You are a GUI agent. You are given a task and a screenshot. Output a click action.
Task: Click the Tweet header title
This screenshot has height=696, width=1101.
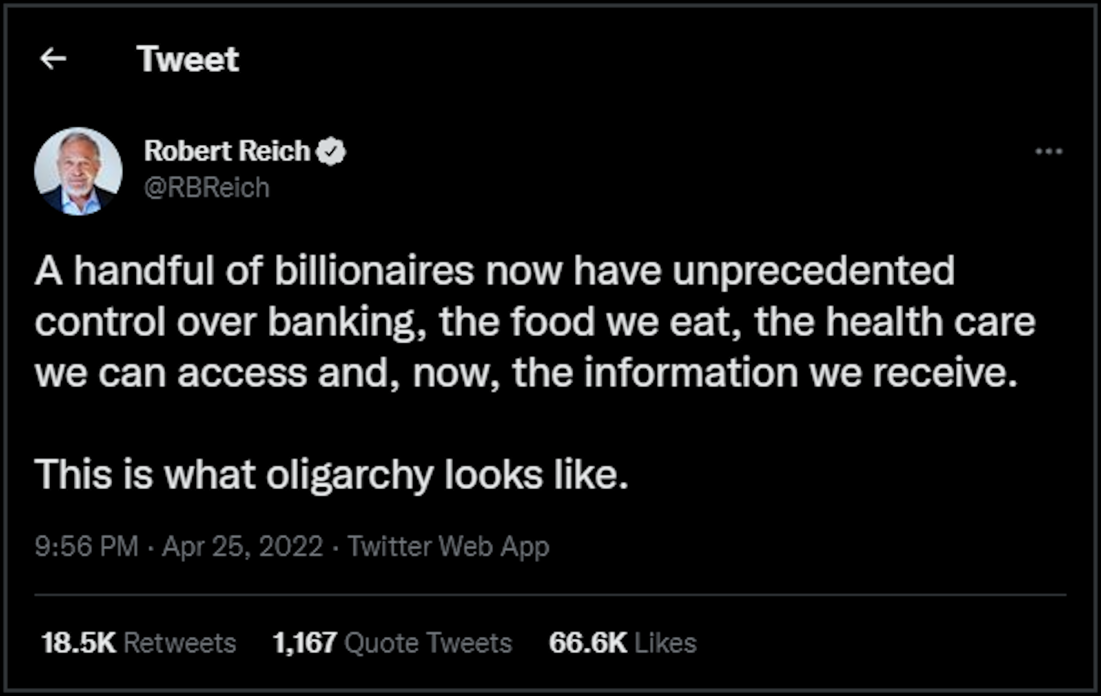coord(187,59)
